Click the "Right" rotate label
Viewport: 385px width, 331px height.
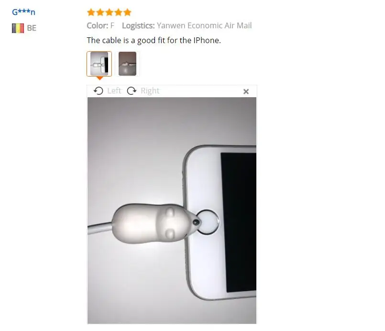150,91
